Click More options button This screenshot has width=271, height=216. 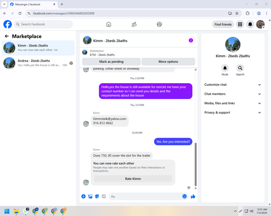[168, 62]
